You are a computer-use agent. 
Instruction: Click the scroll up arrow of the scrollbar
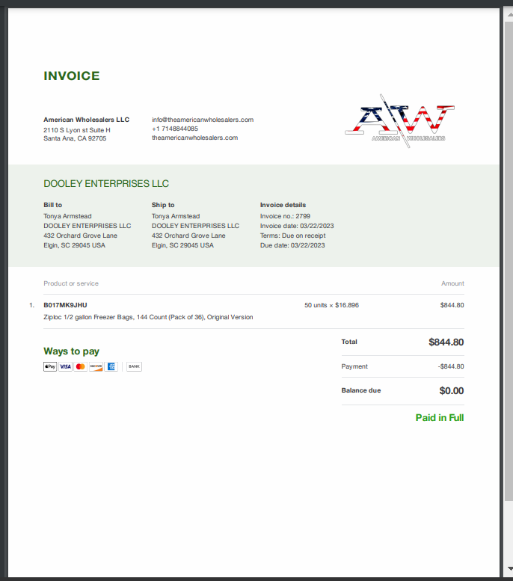point(510,14)
